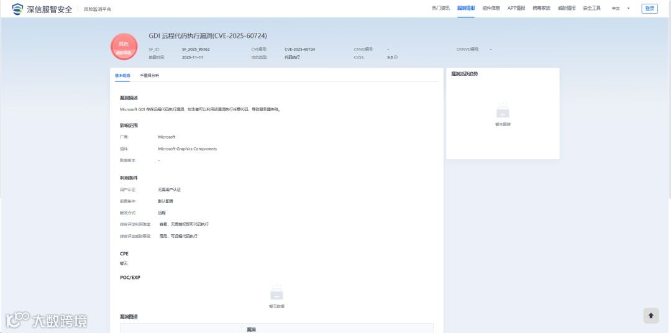Switch to the 千里目分析 tab
This screenshot has height=333, width=671.
click(x=149, y=75)
